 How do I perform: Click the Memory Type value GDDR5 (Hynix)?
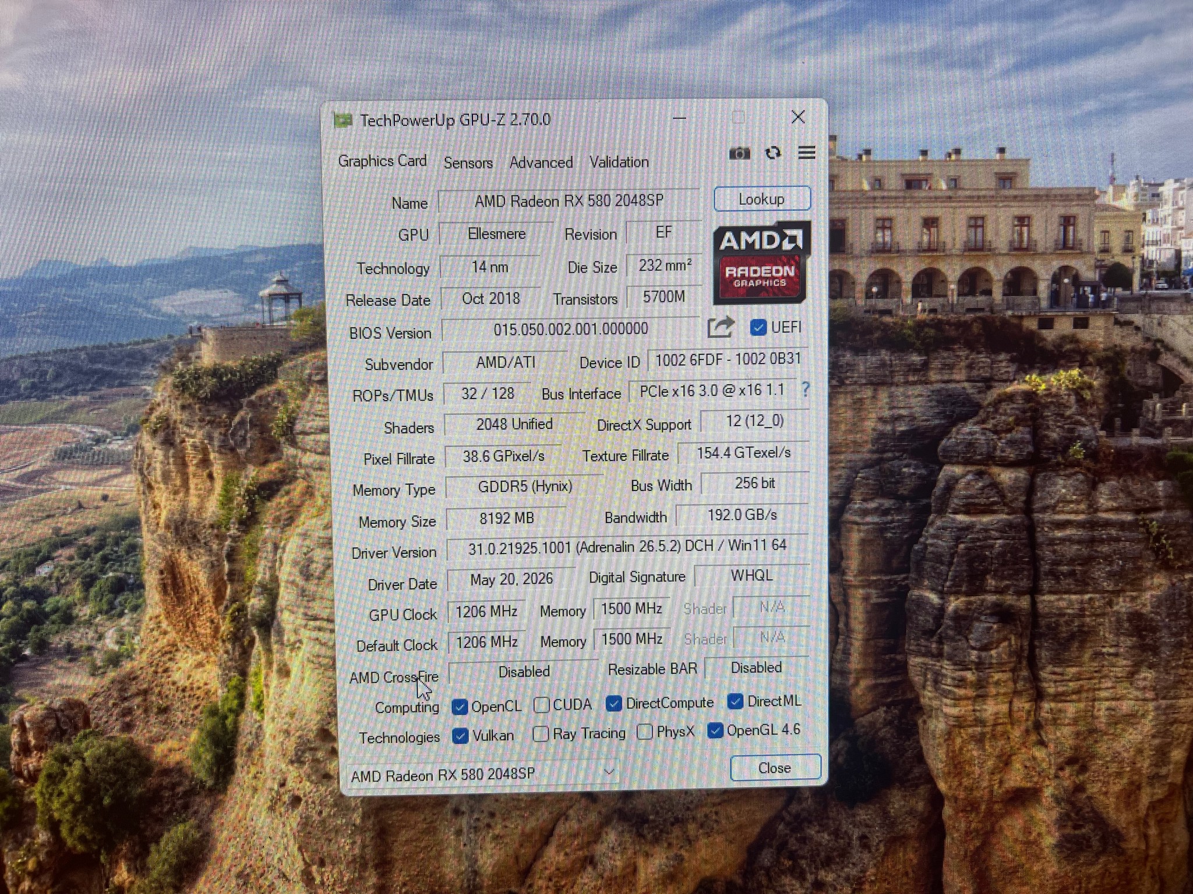pyautogui.click(x=525, y=486)
